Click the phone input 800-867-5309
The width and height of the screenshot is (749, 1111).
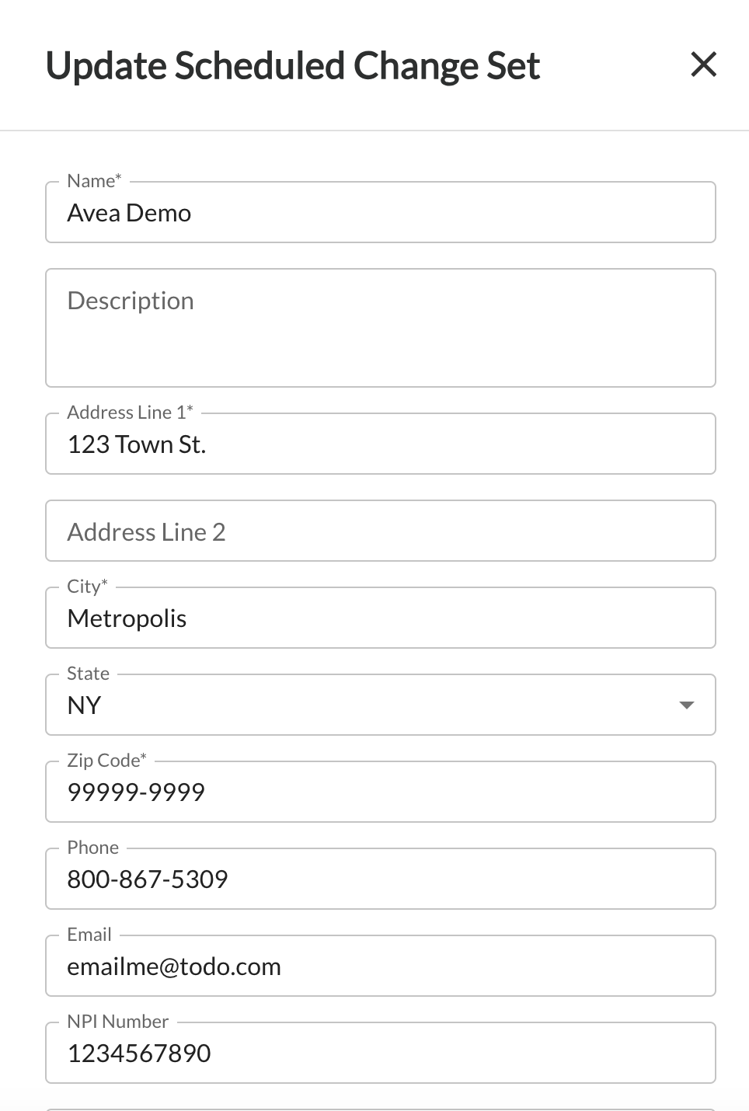(x=380, y=879)
